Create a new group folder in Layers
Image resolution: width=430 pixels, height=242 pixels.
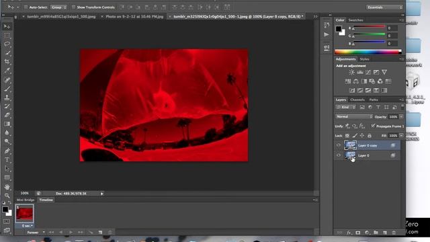(x=376, y=233)
